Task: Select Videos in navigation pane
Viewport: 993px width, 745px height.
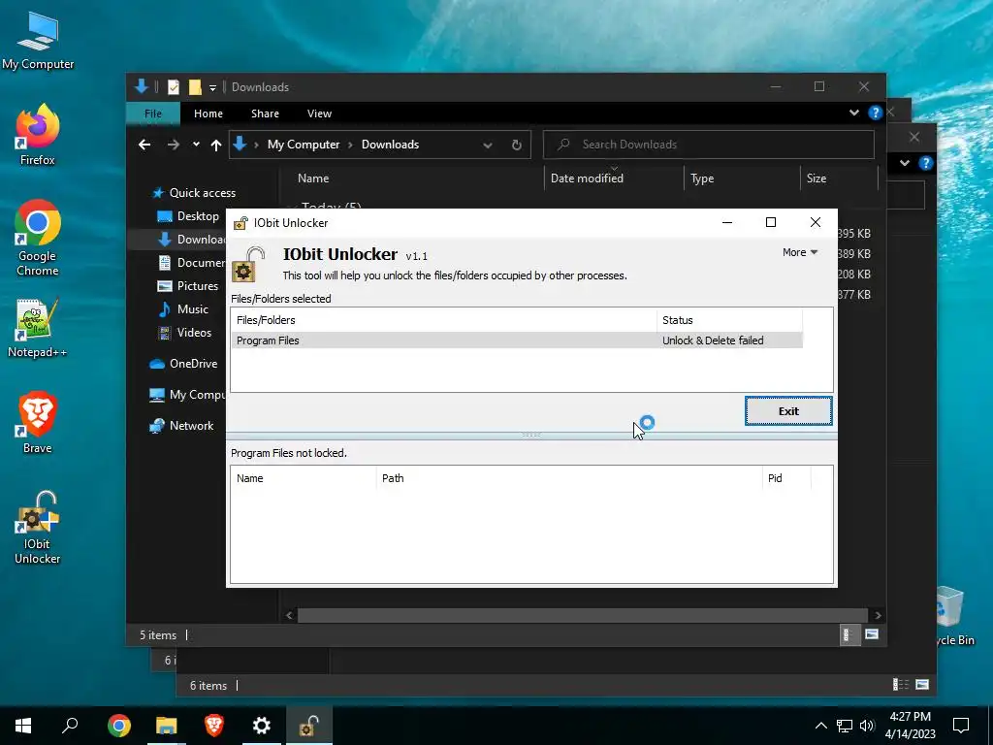Action: [184, 333]
